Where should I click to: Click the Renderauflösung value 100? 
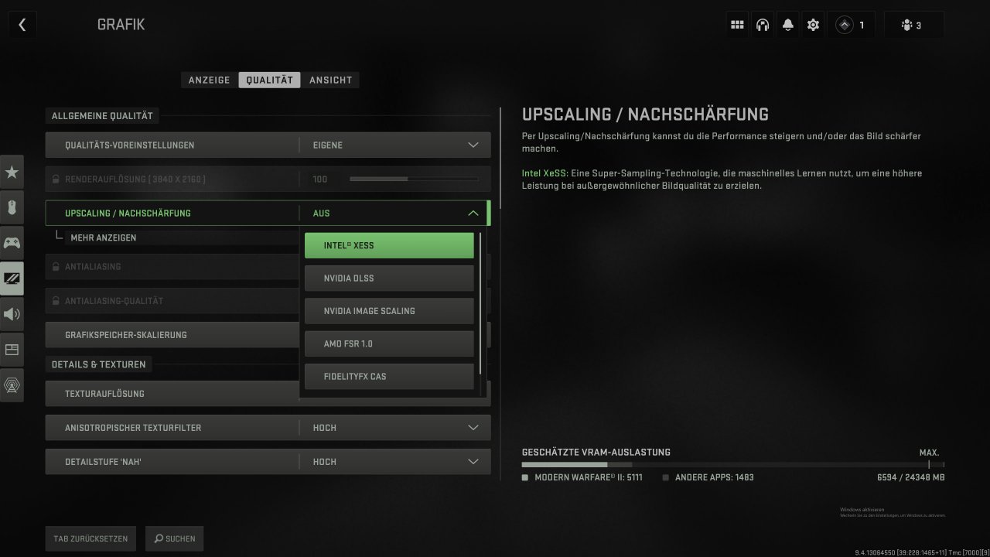click(320, 179)
